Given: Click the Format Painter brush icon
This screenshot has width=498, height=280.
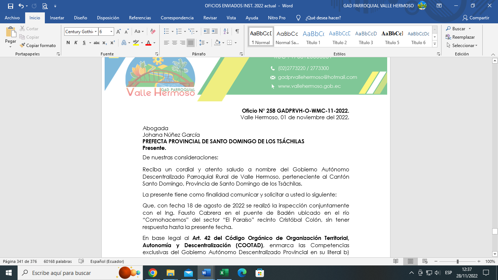Looking at the screenshot, I should point(23,46).
